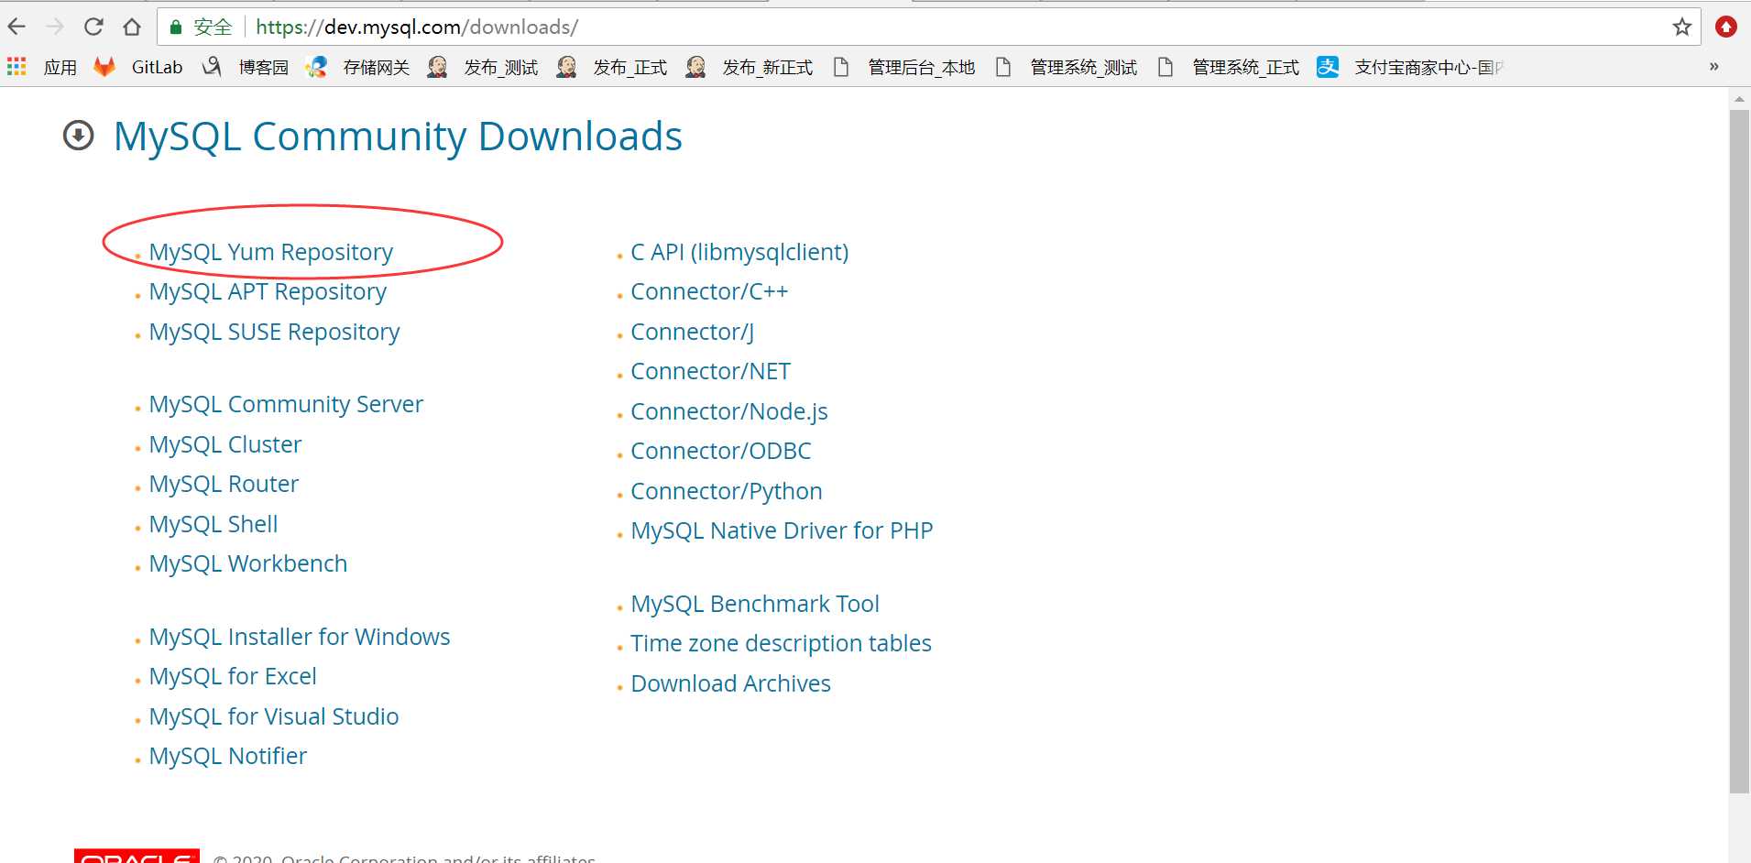Open the MySQL for Excel link
Screen dimensions: 1751x863
click(x=233, y=676)
